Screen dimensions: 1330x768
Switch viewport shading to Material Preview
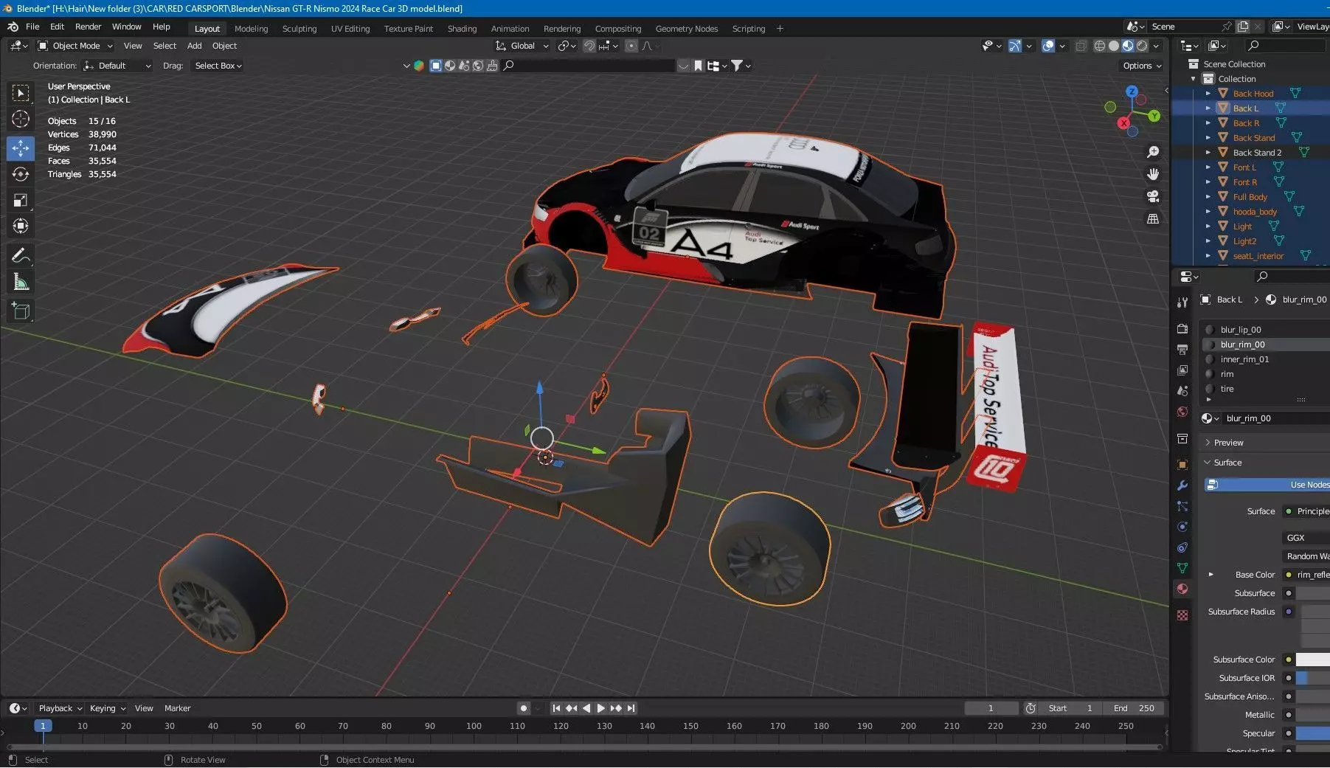click(x=1128, y=46)
